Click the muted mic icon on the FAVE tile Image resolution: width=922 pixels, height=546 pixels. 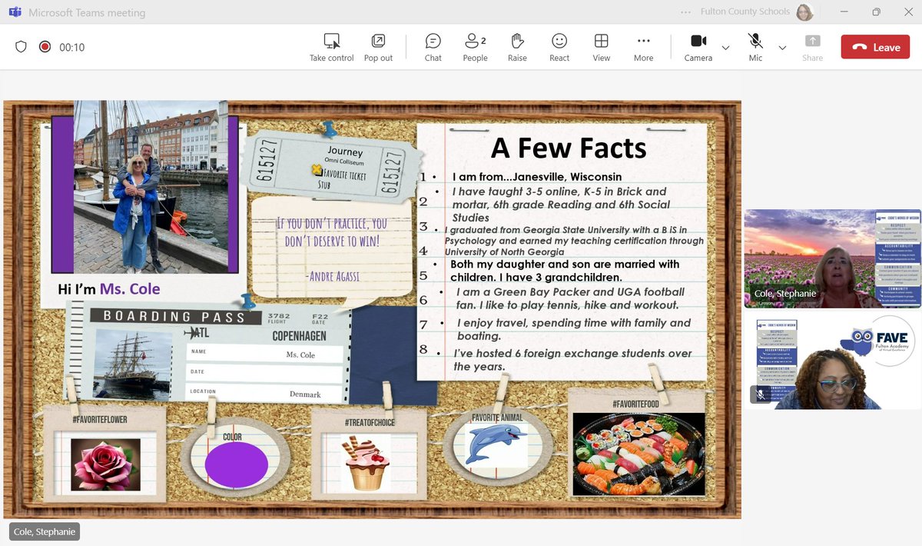click(760, 394)
